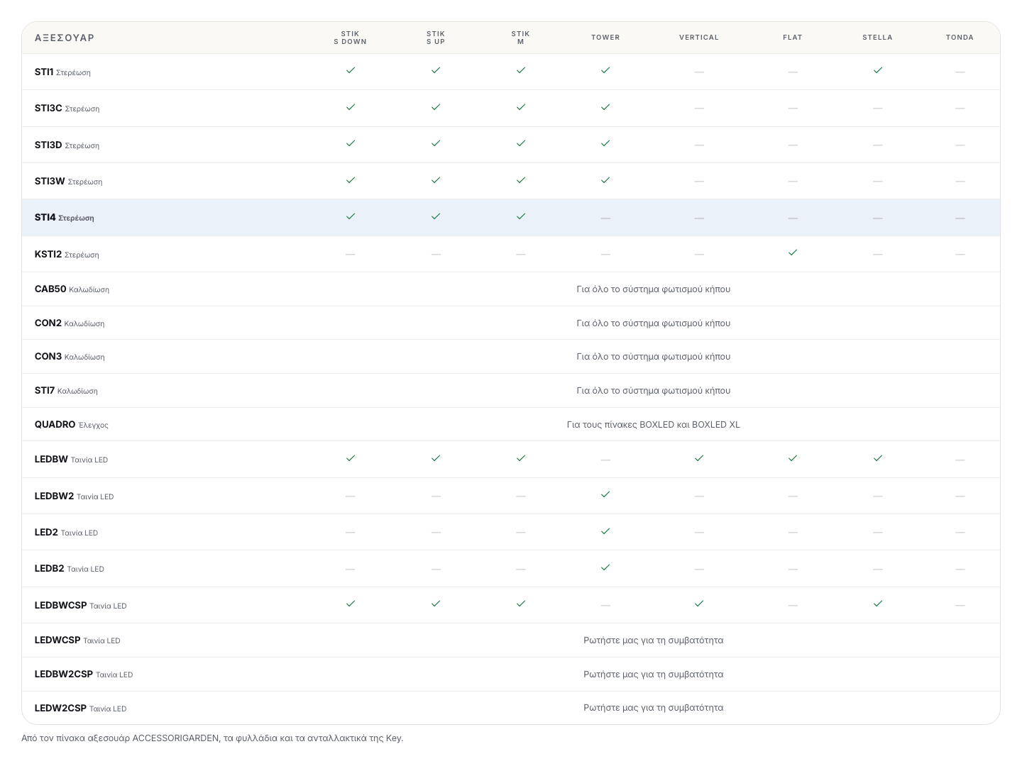Viewport: 1022px width, 766px height.
Task: Click LEDBW checkmark under FLAT
Action: (x=793, y=458)
